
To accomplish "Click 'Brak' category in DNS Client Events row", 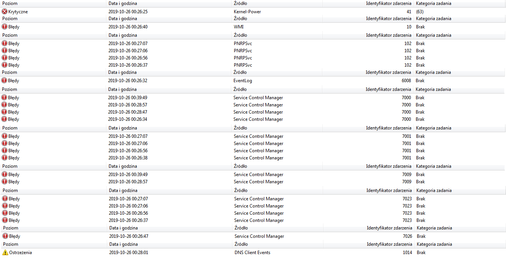I will coord(421,253).
